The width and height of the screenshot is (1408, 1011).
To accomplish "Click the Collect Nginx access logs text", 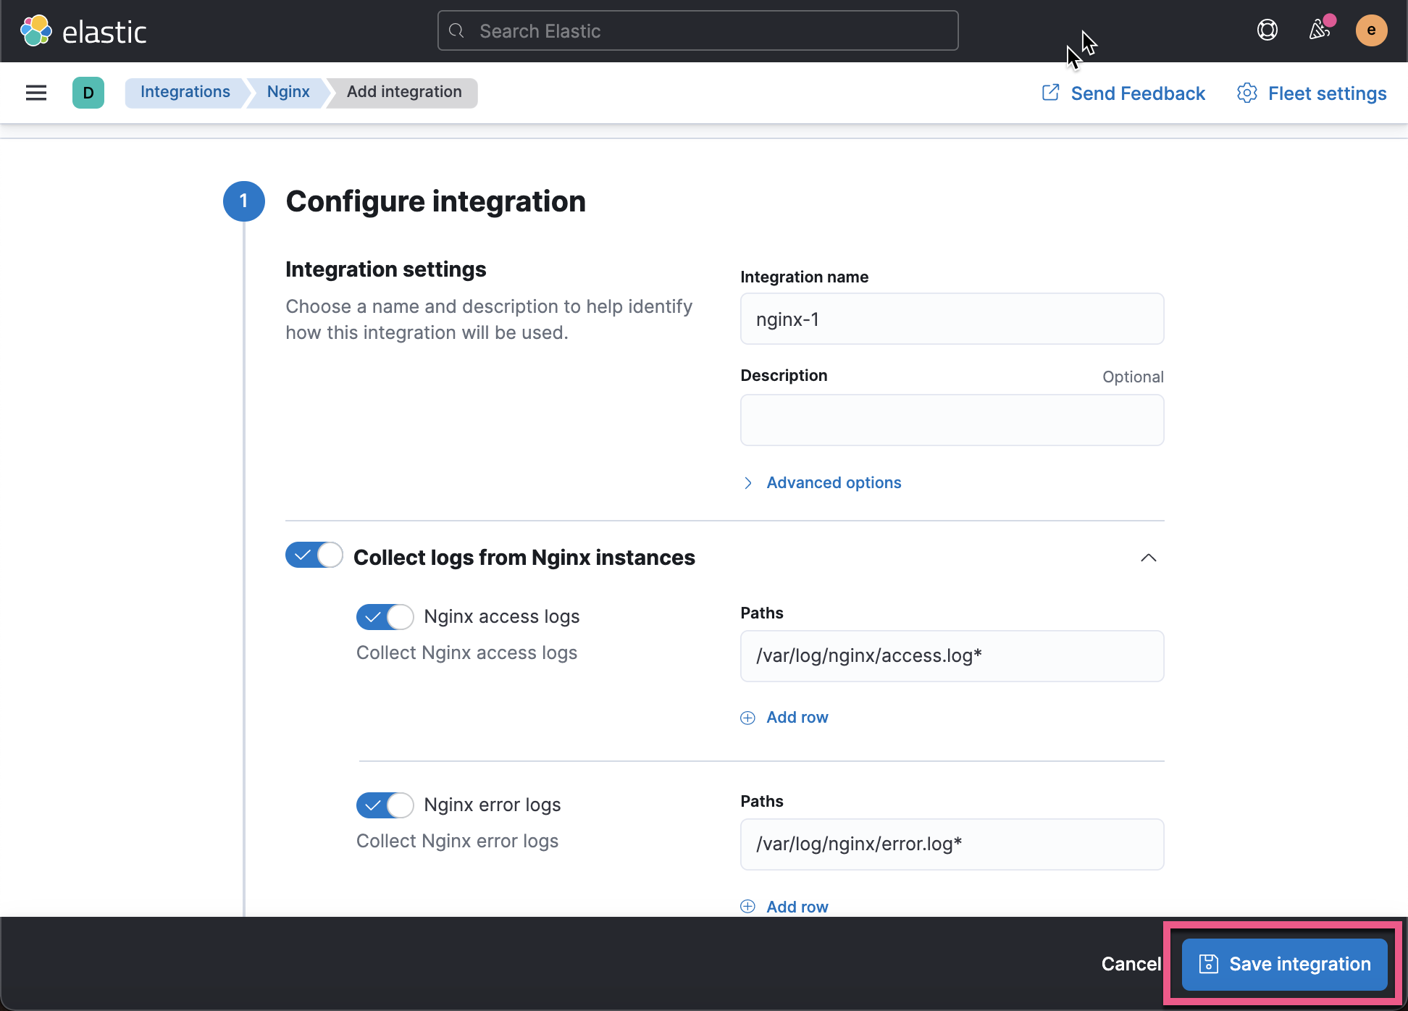I will click(466, 653).
